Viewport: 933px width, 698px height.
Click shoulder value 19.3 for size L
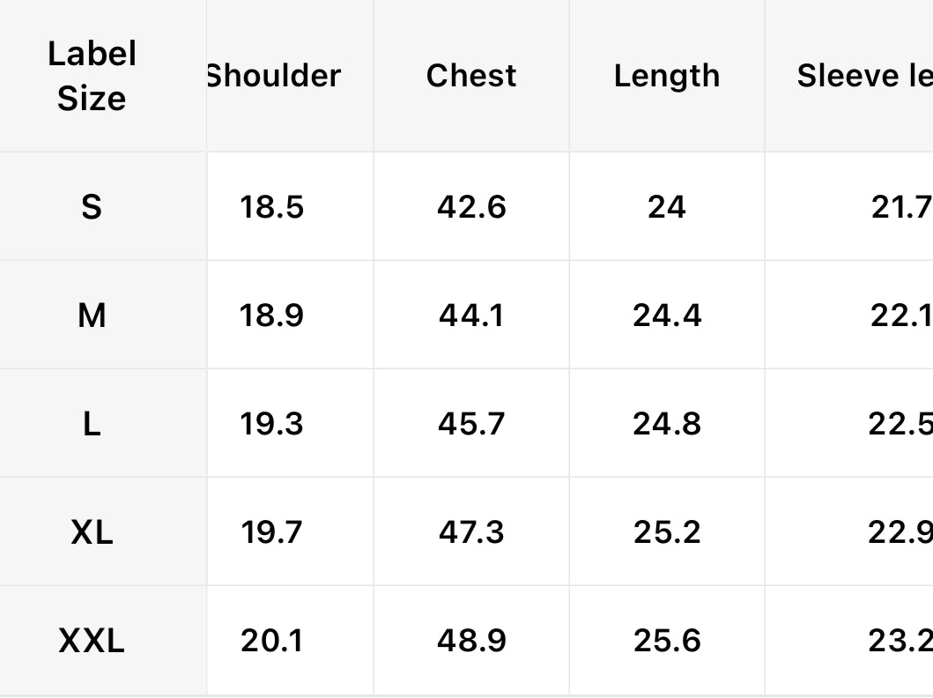click(271, 424)
